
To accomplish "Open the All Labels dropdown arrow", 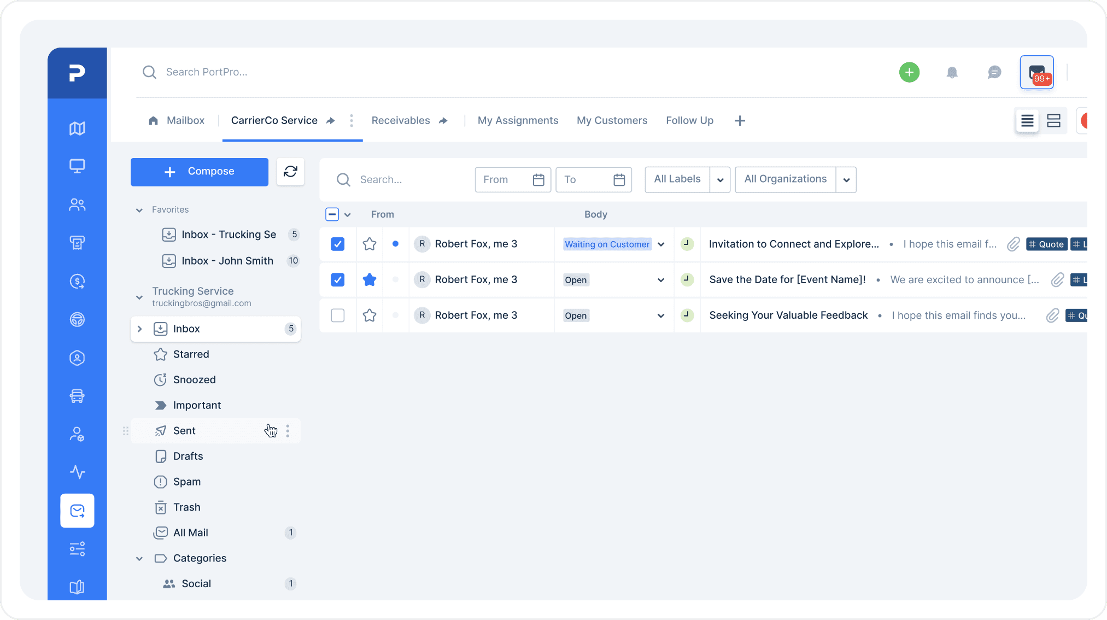I will pyautogui.click(x=720, y=180).
